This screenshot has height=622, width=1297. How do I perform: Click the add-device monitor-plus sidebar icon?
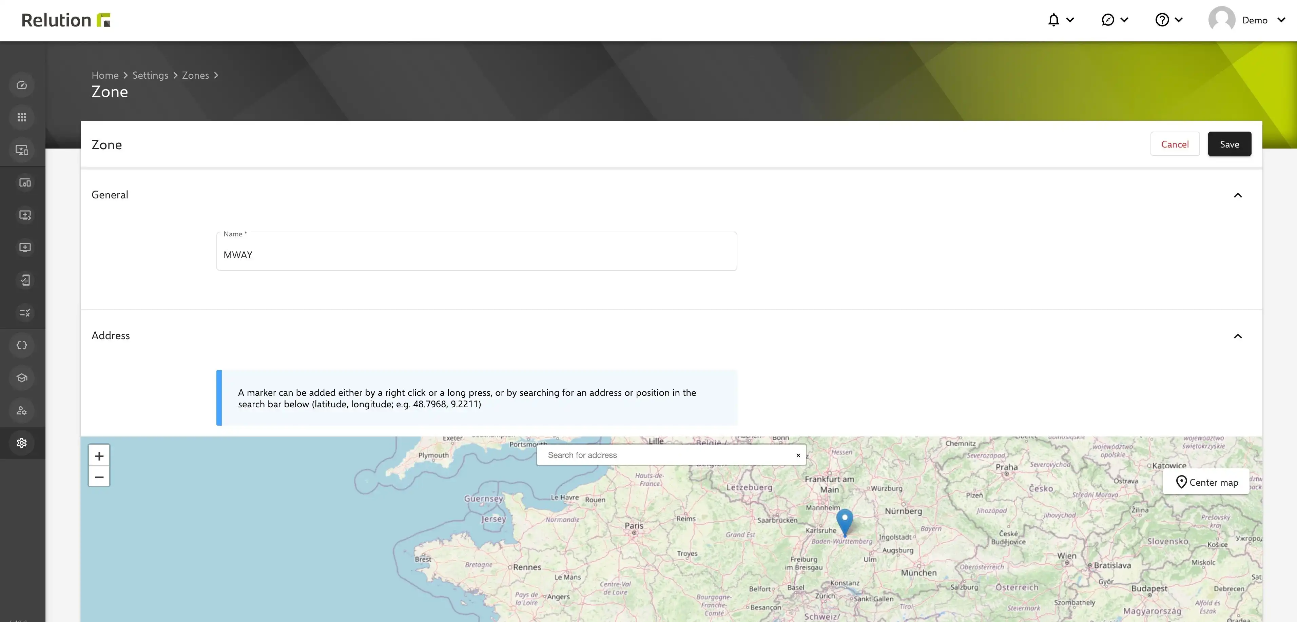(x=25, y=247)
